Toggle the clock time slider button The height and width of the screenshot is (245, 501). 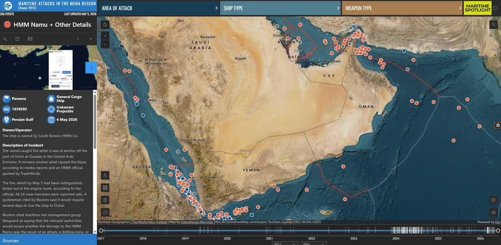tap(105, 212)
